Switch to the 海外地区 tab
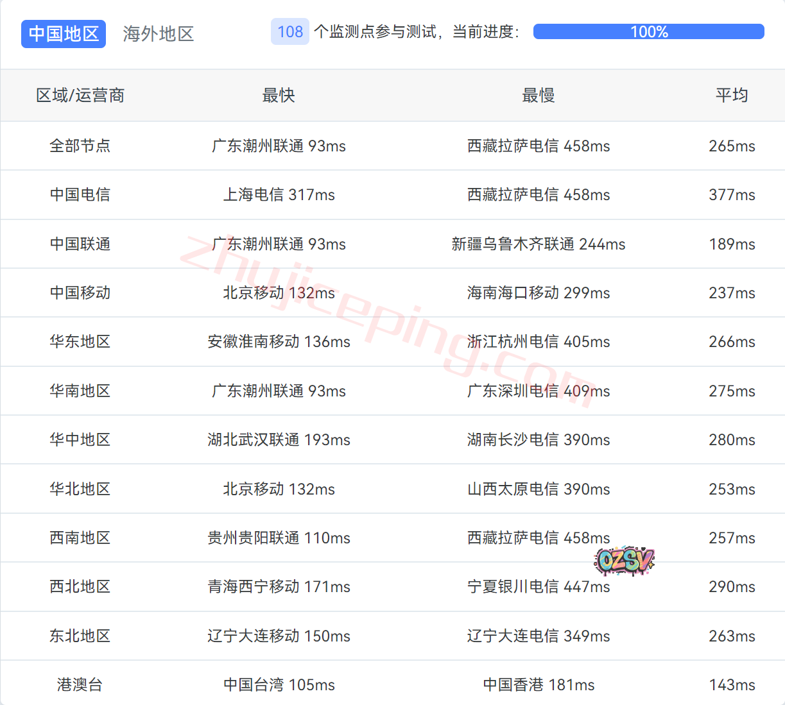 [x=159, y=34]
